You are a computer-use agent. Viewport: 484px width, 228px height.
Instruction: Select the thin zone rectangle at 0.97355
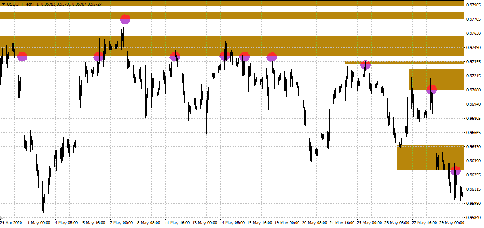pyautogui.click(x=404, y=62)
